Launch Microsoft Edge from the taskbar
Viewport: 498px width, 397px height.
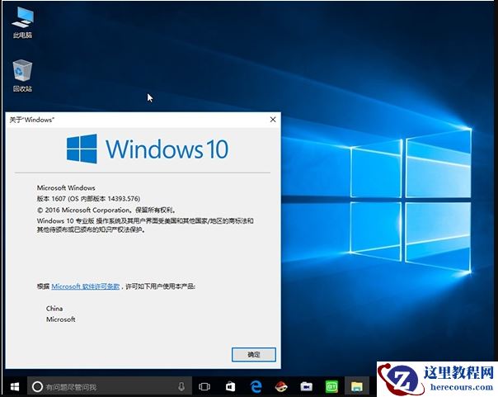[256, 386]
